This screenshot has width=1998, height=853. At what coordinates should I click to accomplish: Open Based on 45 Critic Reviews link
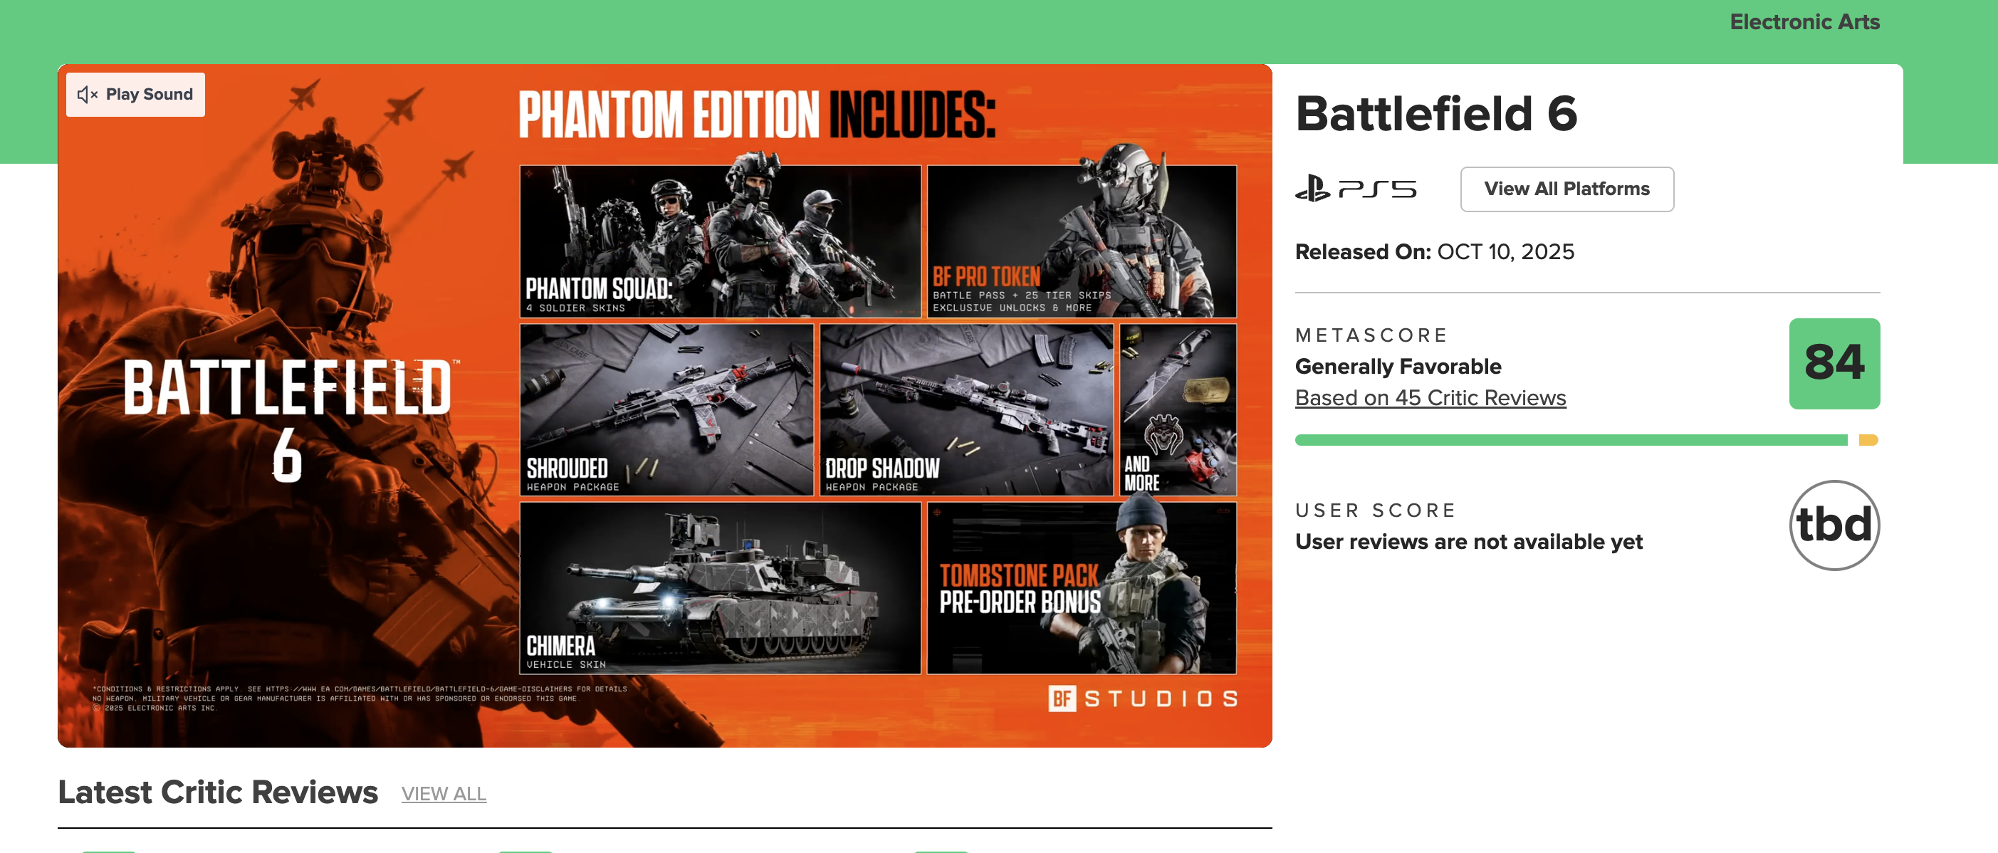(1430, 398)
